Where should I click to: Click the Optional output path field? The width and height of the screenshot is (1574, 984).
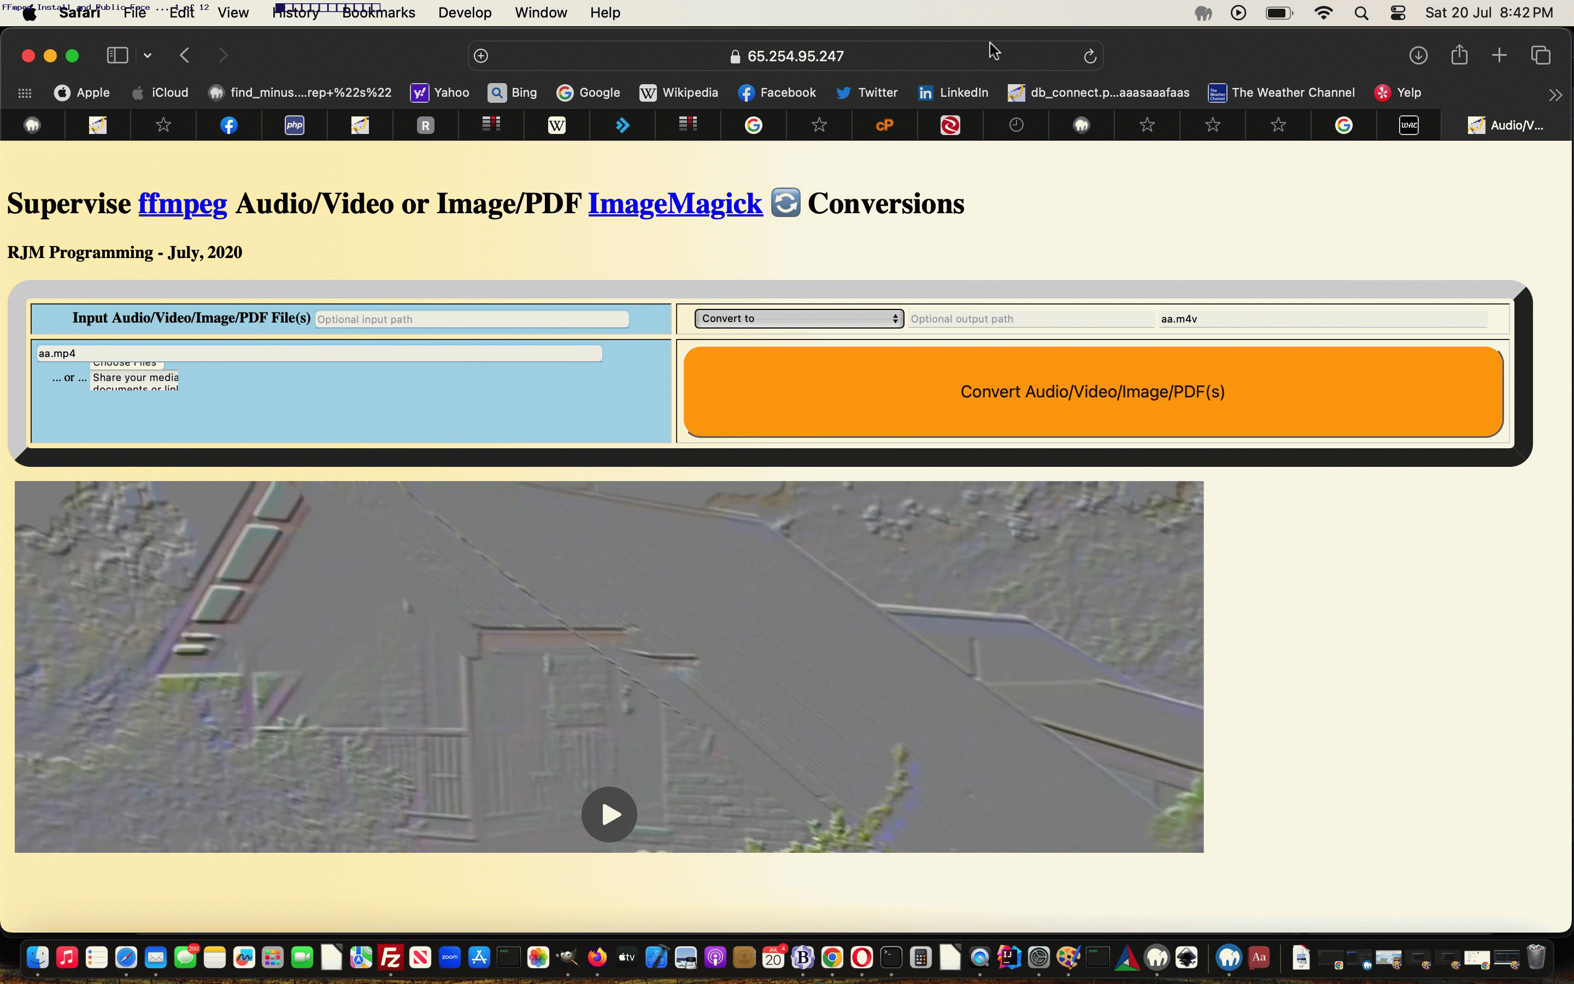[1031, 319]
